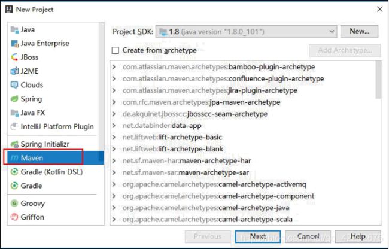Select Spring Initializr project type
The width and height of the screenshot is (389, 249).
pos(53,144)
